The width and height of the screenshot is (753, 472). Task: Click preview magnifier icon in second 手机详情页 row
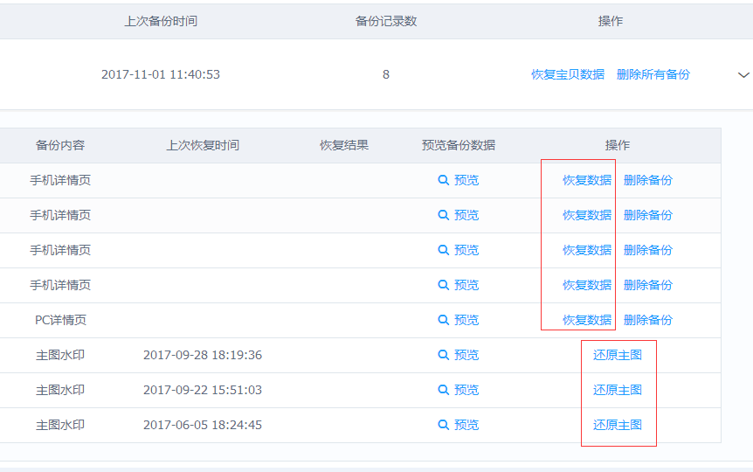pos(443,215)
